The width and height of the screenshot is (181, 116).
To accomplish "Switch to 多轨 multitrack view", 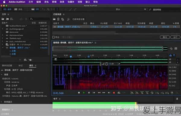I will 18,9.
